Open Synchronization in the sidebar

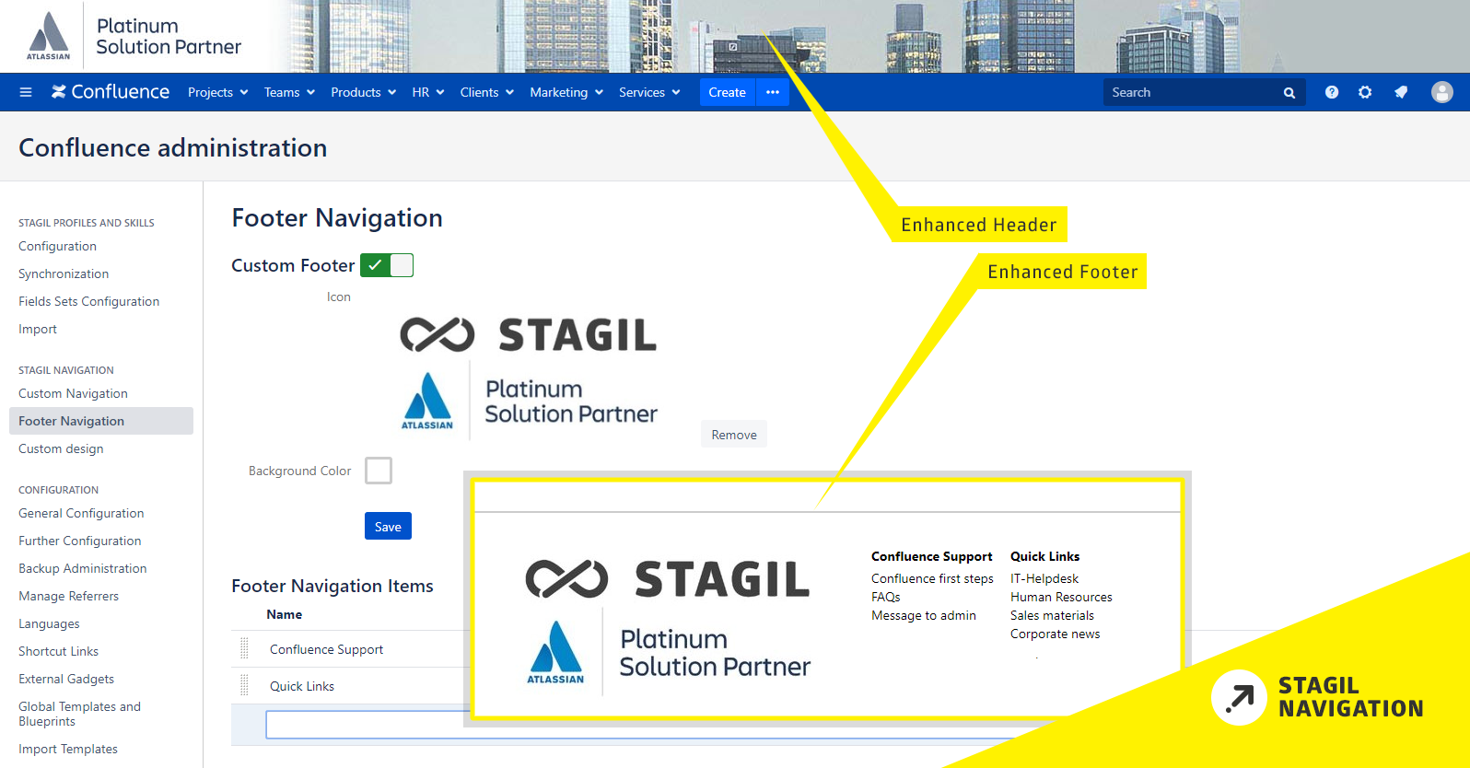coord(64,273)
